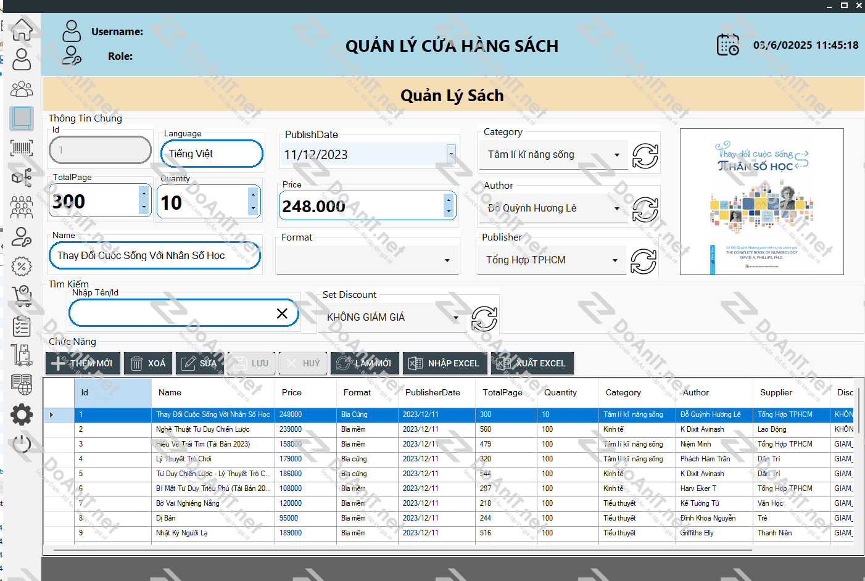865x581 pixels.
Task: Clear the search box with X
Action: pos(282,313)
